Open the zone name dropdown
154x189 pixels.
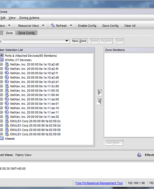(67, 41)
